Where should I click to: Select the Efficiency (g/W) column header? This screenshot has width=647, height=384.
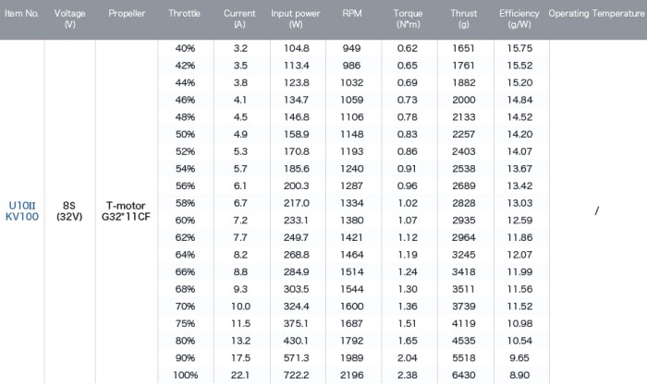(519, 18)
